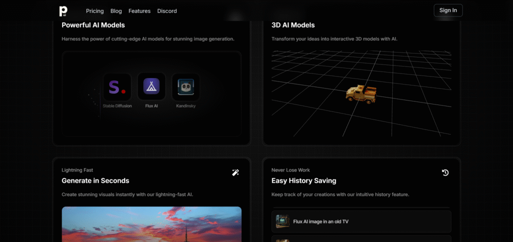Visit the Discord link
Viewport: 513px width, 242px height.
(167, 11)
